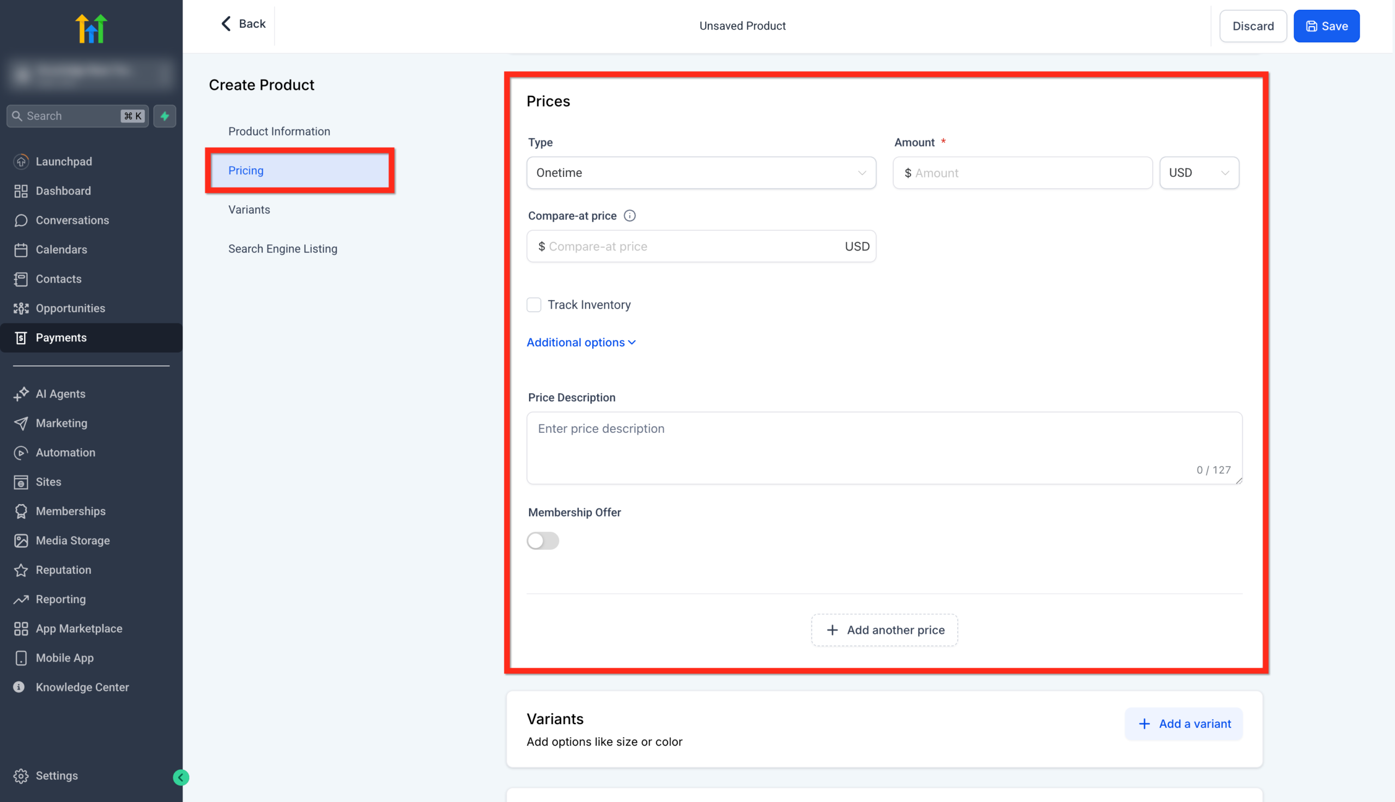Viewport: 1395px width, 802px height.
Task: Click inside the Amount field
Action: pyautogui.click(x=1021, y=173)
